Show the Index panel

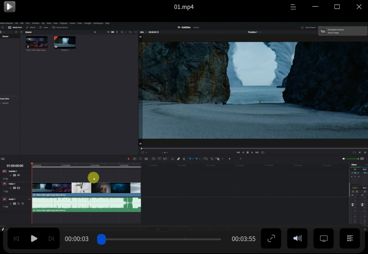tap(44, 28)
